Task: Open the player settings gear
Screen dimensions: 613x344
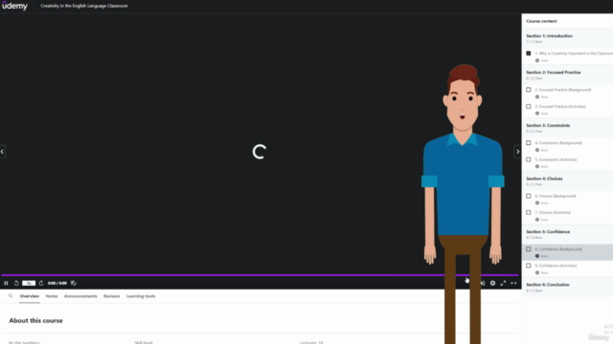Action: pyautogui.click(x=492, y=283)
